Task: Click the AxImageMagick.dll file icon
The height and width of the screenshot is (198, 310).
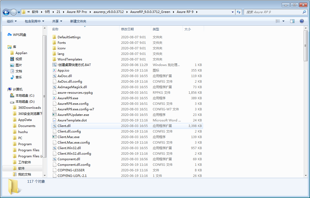Action: (x=54, y=87)
